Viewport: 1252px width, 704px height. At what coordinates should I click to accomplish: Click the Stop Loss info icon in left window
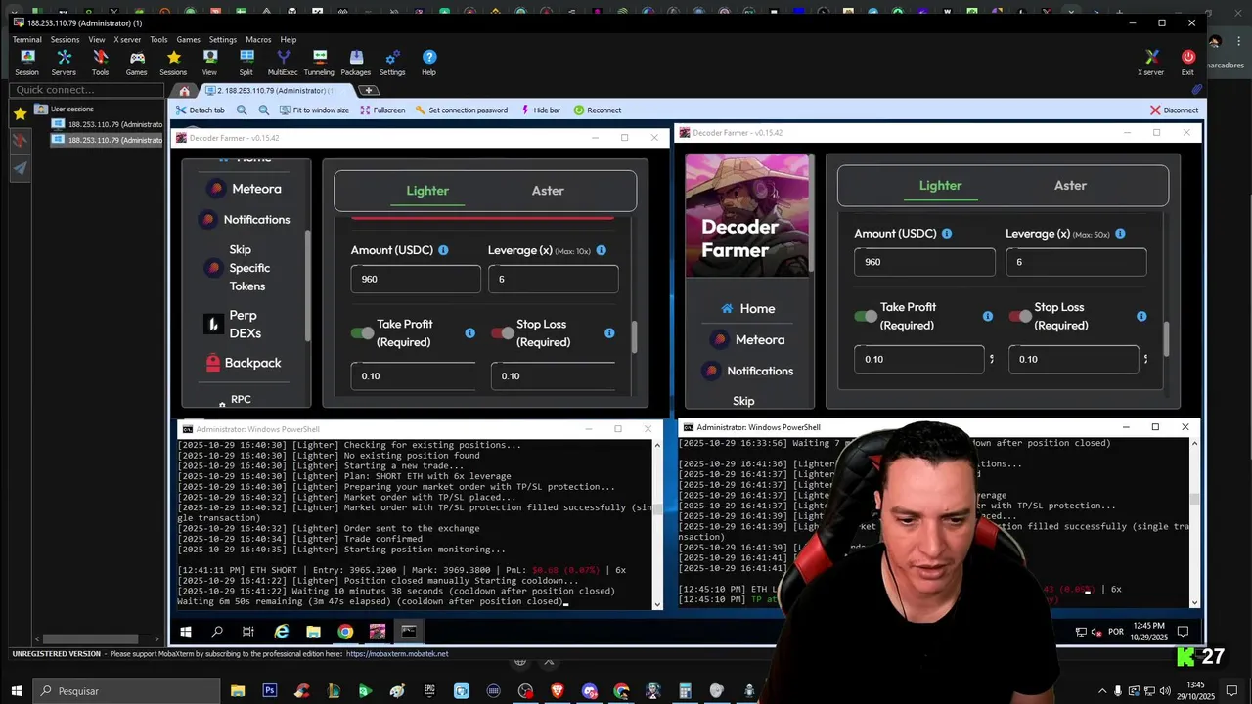click(x=609, y=333)
